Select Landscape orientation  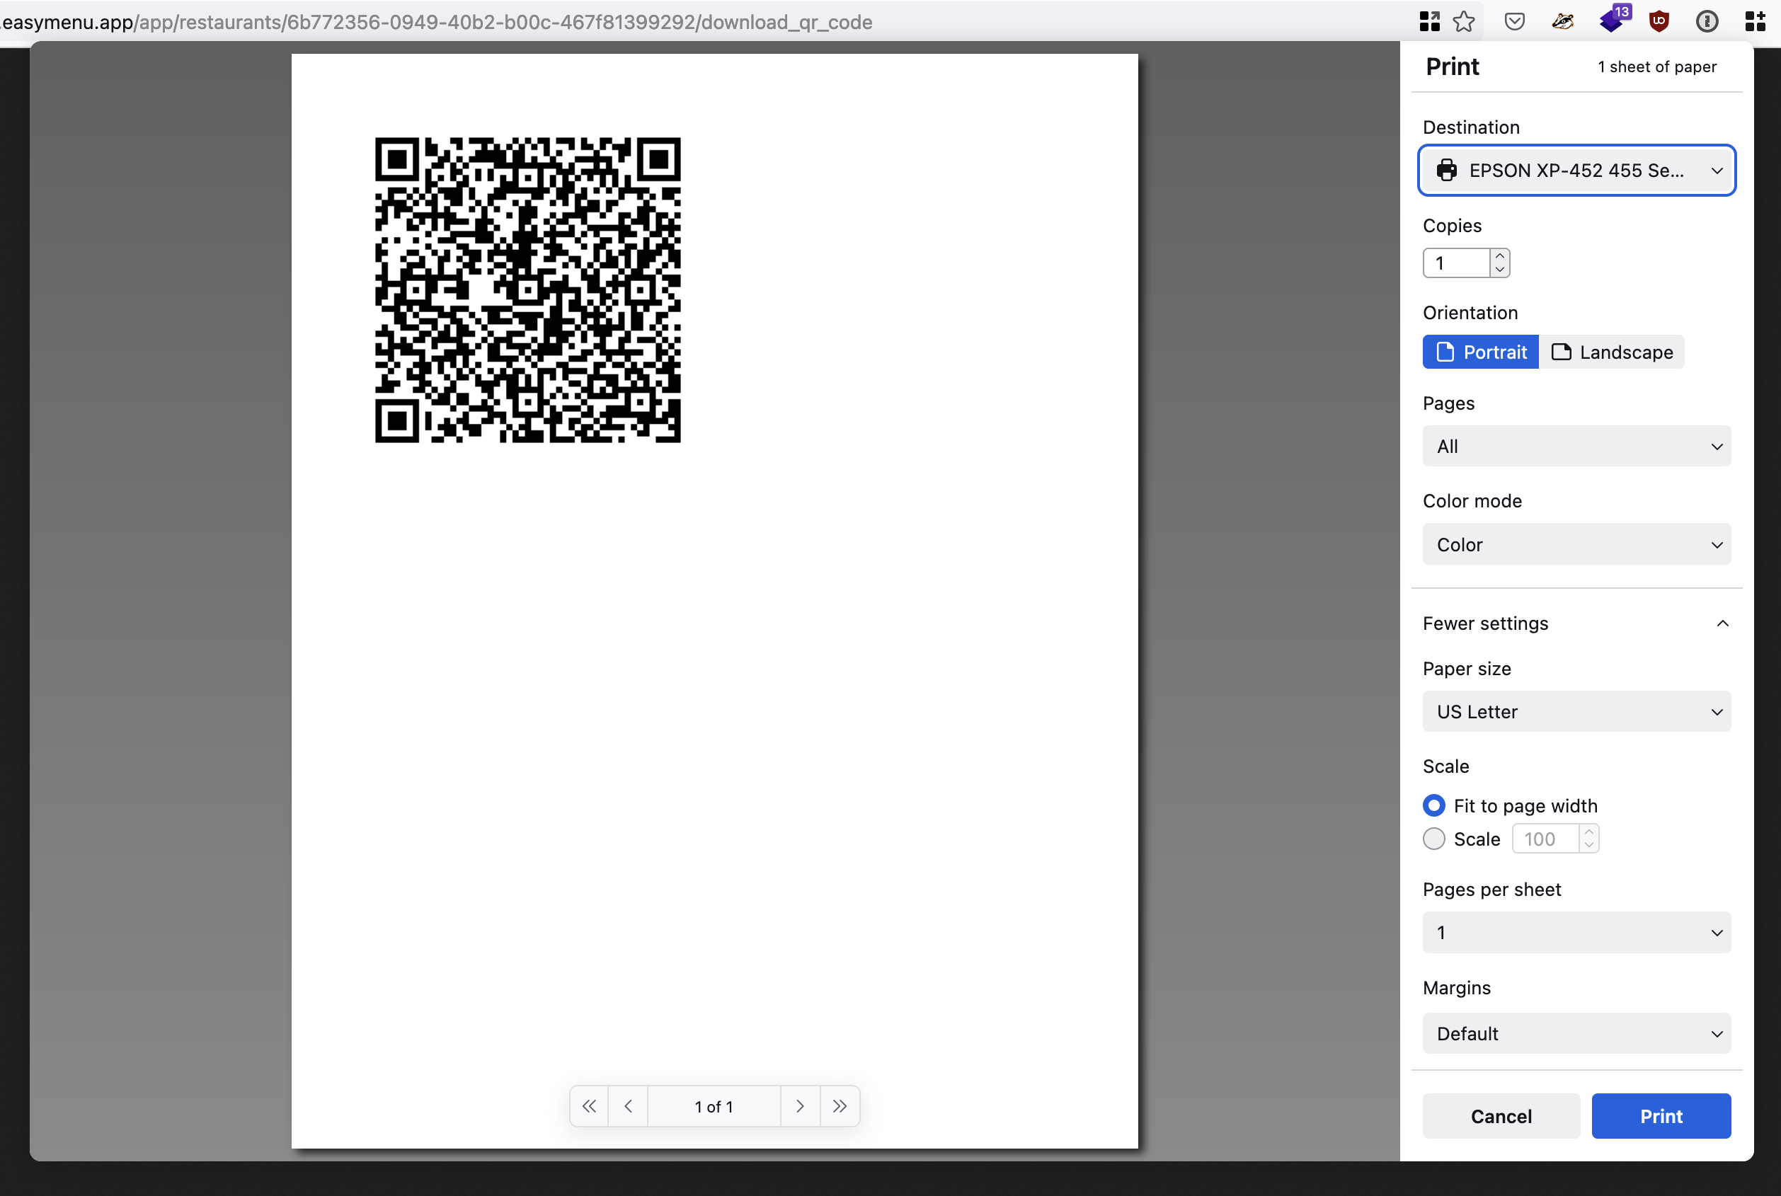coord(1612,352)
